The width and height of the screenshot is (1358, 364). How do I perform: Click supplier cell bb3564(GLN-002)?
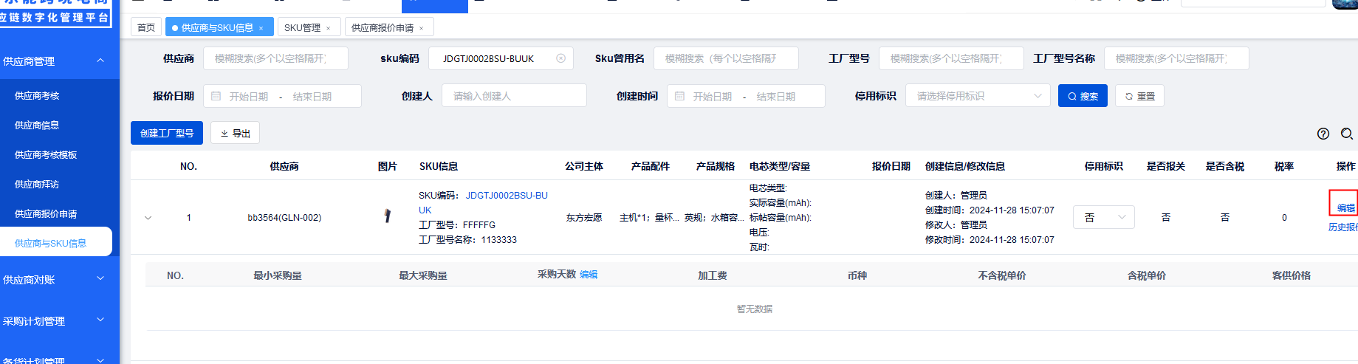coord(284,218)
